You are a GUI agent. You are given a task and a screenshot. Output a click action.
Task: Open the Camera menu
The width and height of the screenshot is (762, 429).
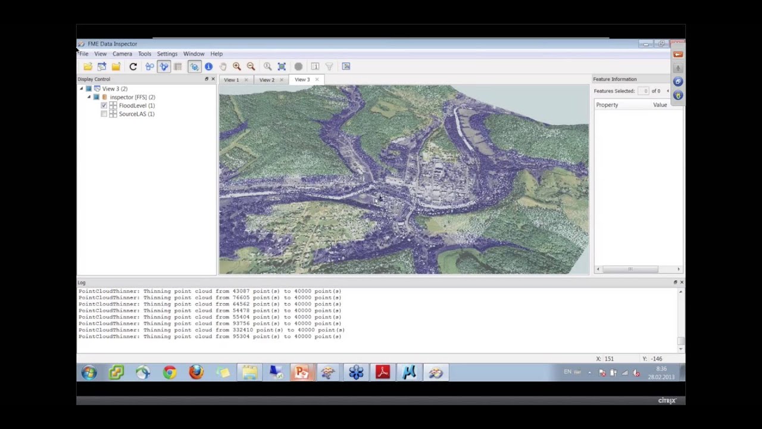pos(122,54)
